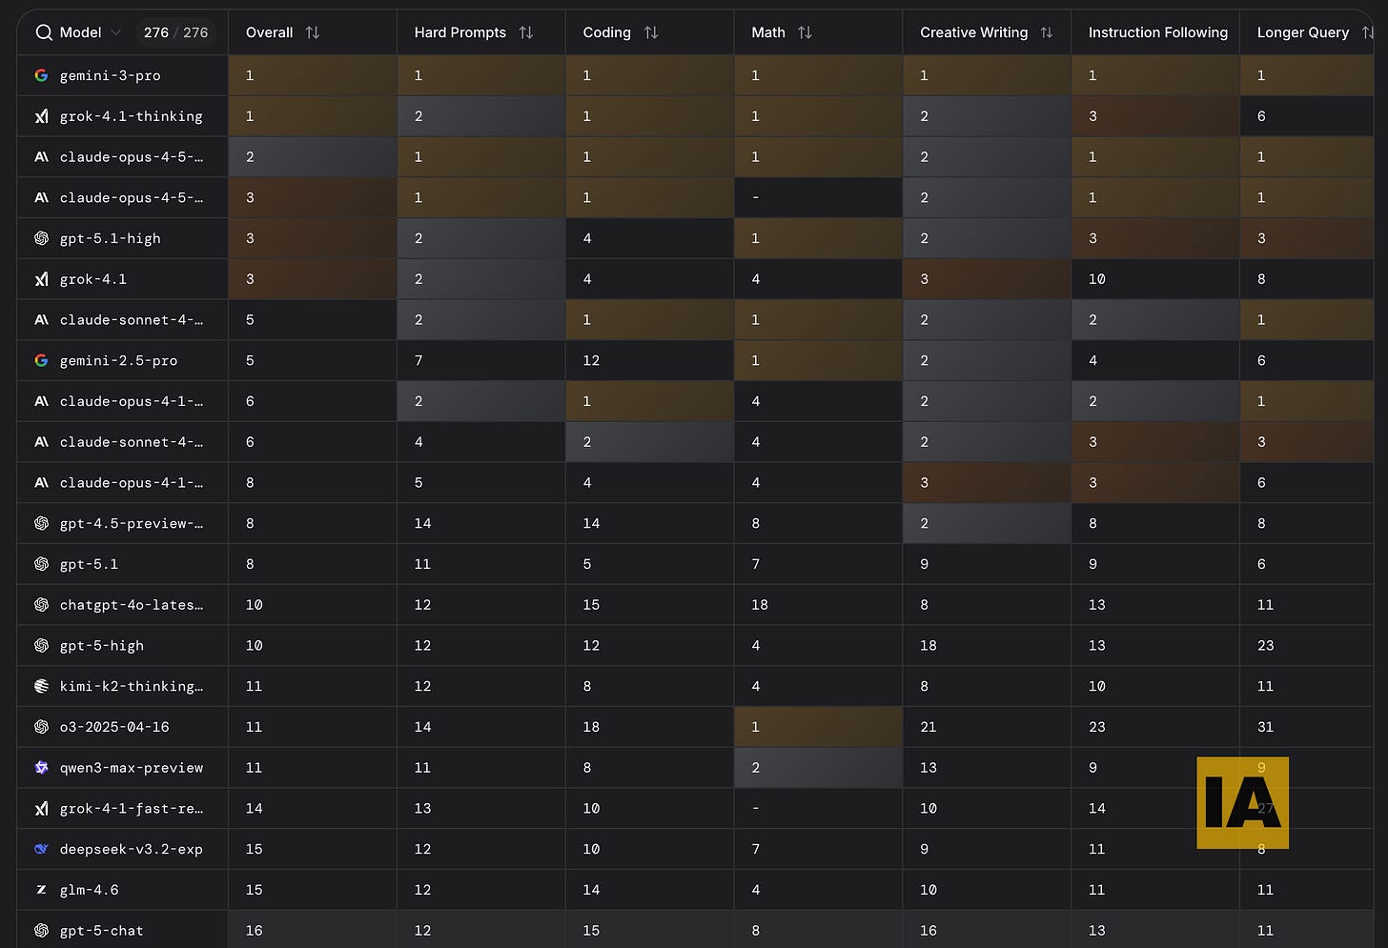Click the Kimi logo beside kimi-k2-thinking
Screen dimensions: 1388x948
point(41,686)
